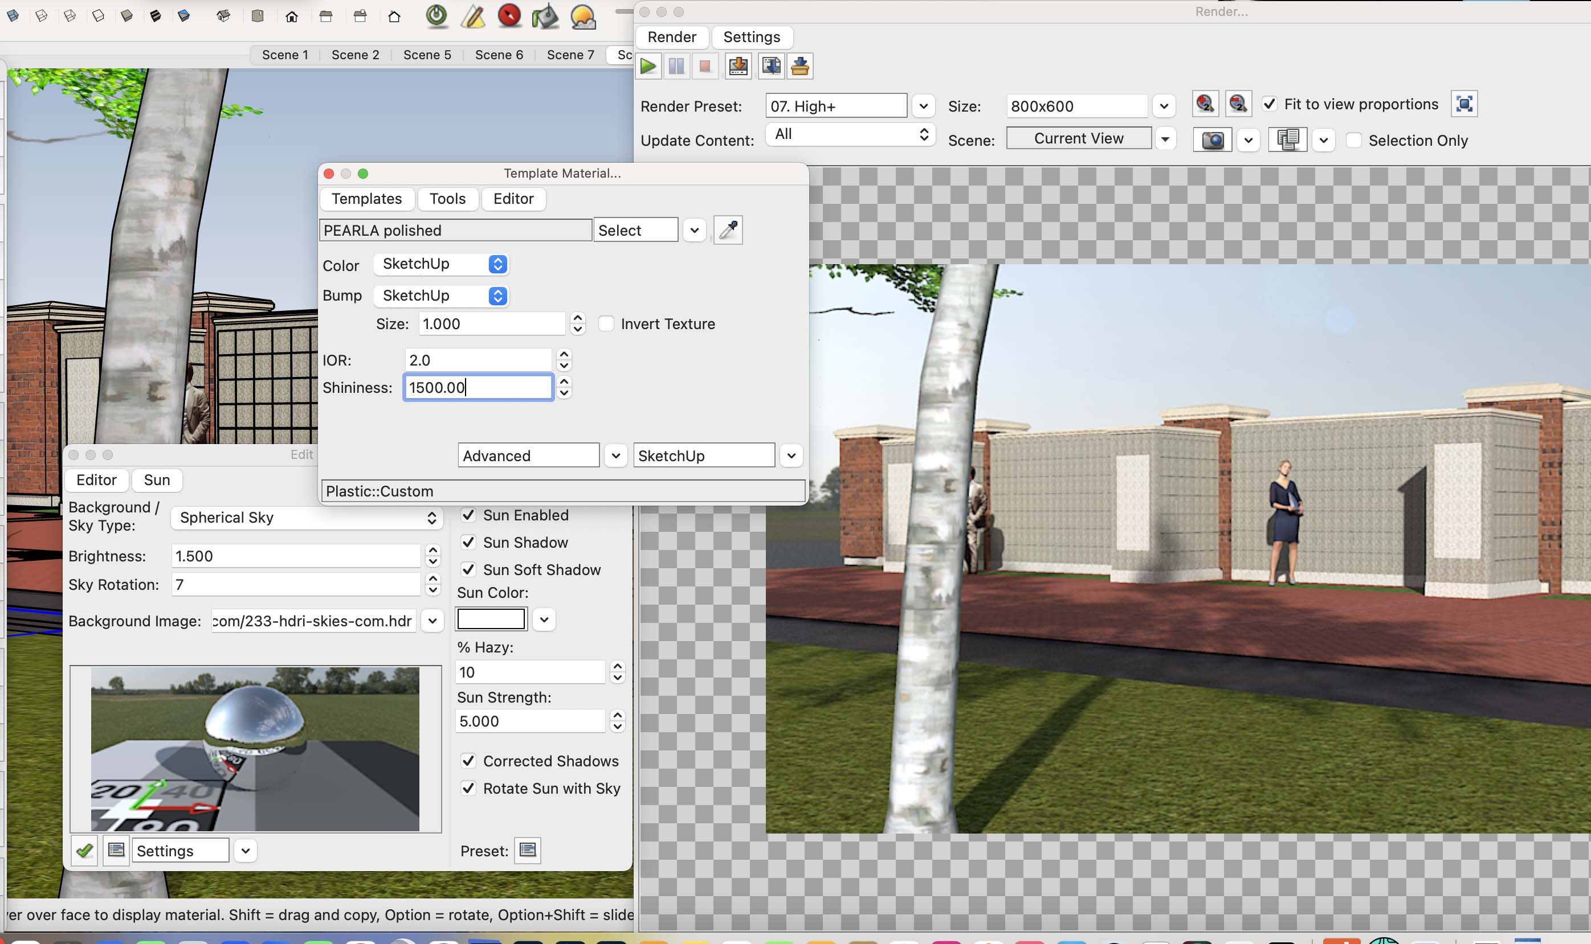The image size is (1591, 944).
Task: Click the Preset list icon near Sun settings
Action: 528,850
